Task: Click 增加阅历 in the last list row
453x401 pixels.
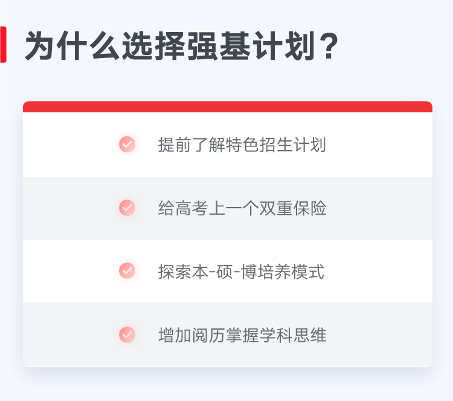Action: pyautogui.click(x=191, y=335)
